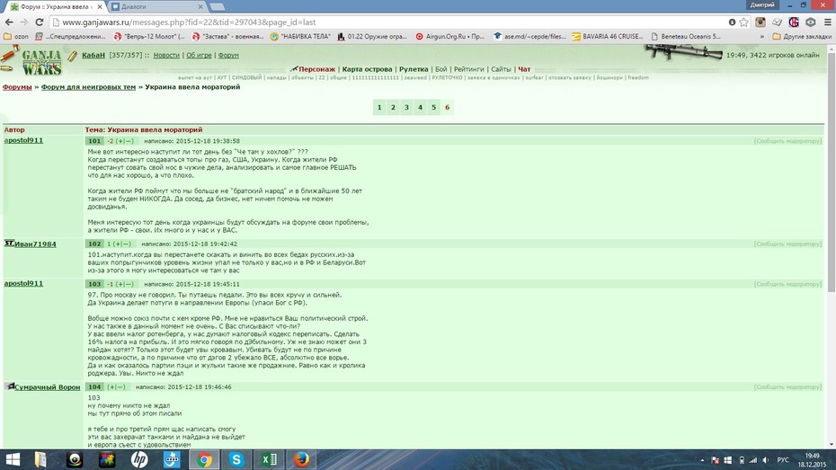This screenshot has width=836, height=470.
Task: Open the 'Другие закладки' bookmarks folder
Action: [802, 36]
